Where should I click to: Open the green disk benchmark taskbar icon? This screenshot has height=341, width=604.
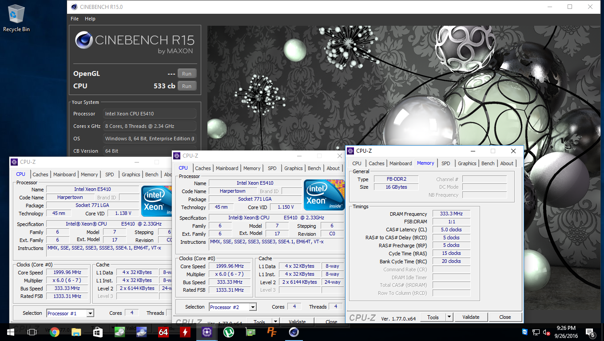(120, 332)
